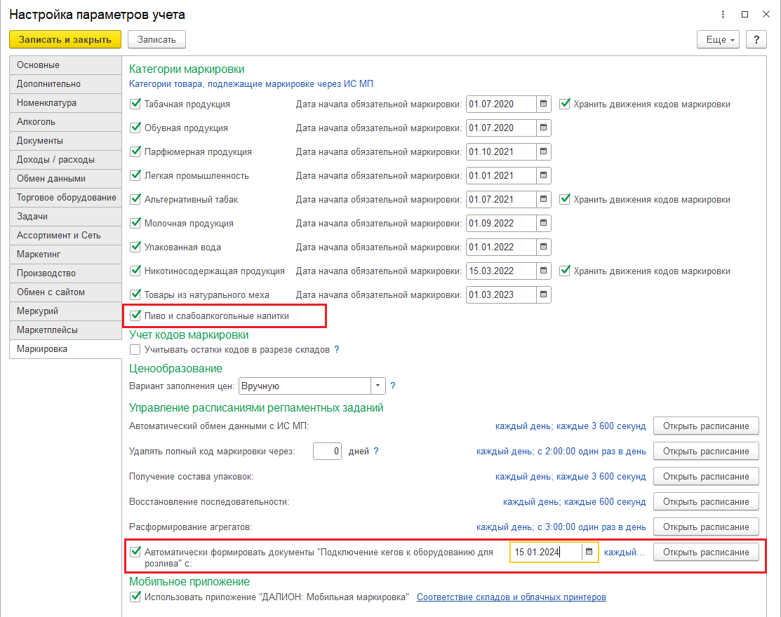Open calendar for Табачная продукция date
Image resolution: width=781 pixels, height=617 pixels.
(x=543, y=104)
